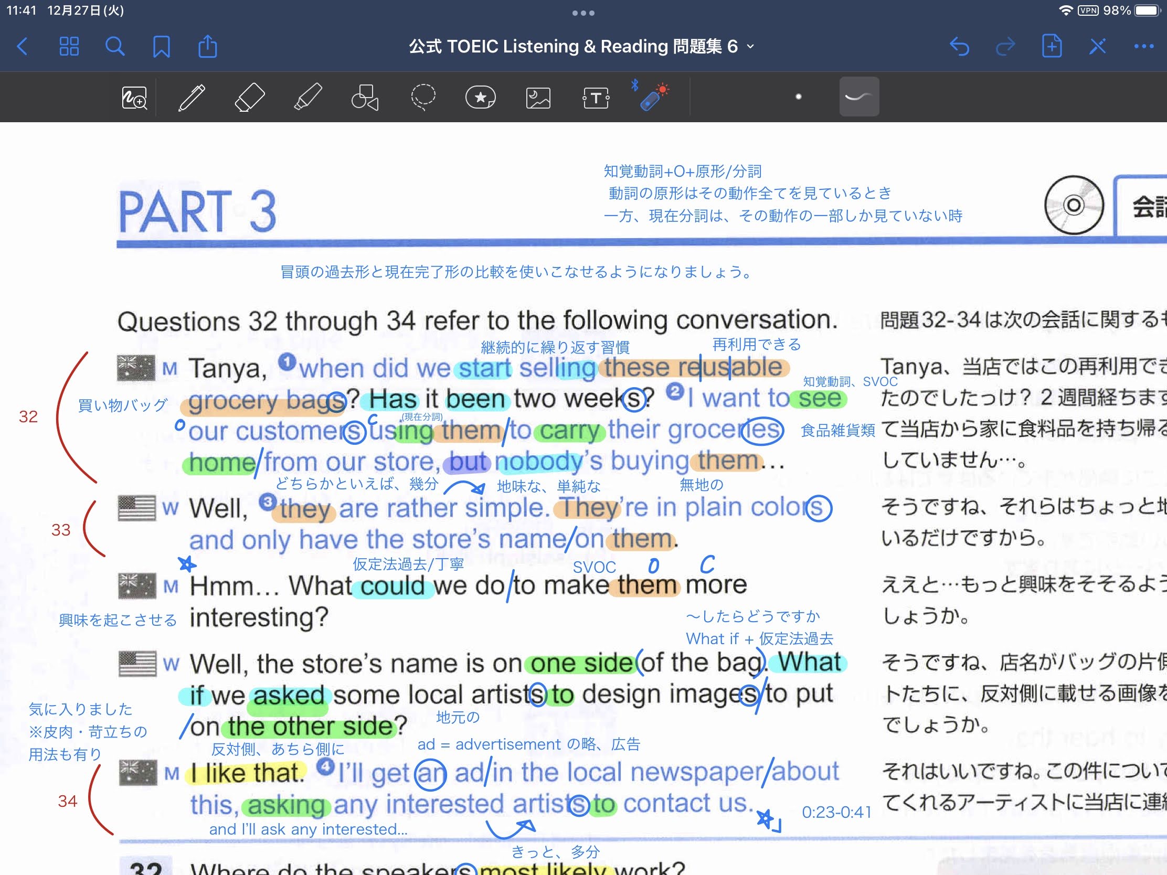Select the Highlighter tool

click(307, 98)
